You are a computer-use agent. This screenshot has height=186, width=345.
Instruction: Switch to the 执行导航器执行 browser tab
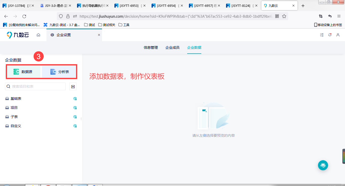pyautogui.click(x=93, y=6)
